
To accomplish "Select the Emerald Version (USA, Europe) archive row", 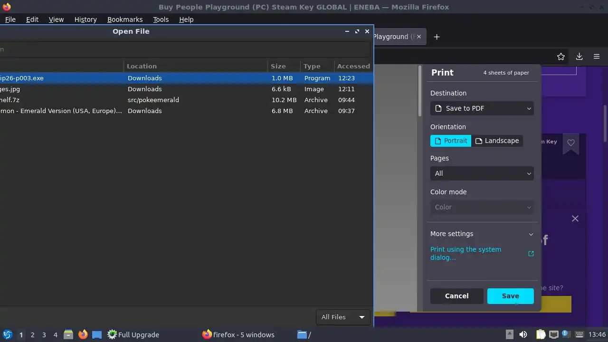I will point(186,111).
